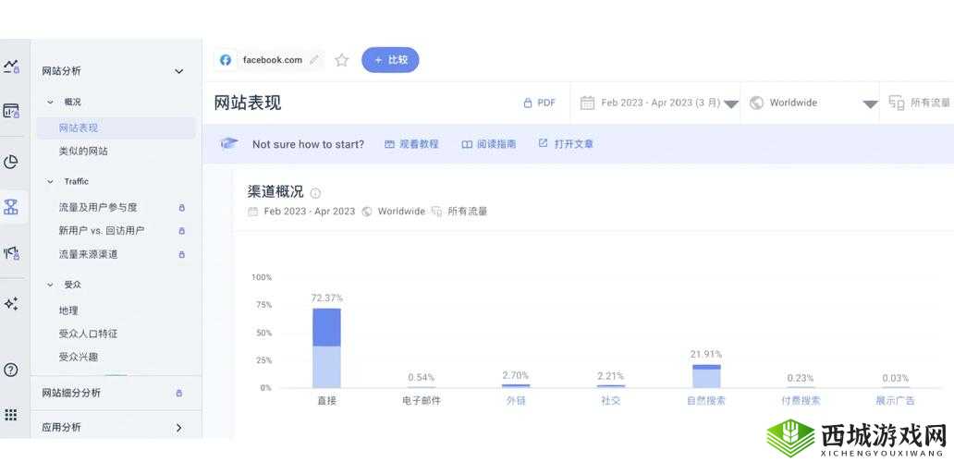
Task: Click the 自然搜索 channel label on chart
Action: [706, 401]
